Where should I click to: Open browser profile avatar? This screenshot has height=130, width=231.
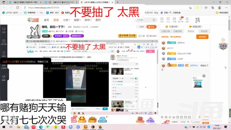pyautogui.click(x=219, y=8)
